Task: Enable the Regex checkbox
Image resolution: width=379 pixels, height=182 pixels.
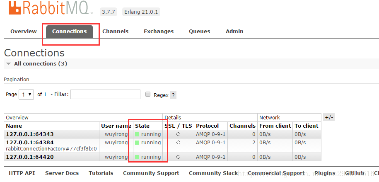Action: [x=148, y=95]
